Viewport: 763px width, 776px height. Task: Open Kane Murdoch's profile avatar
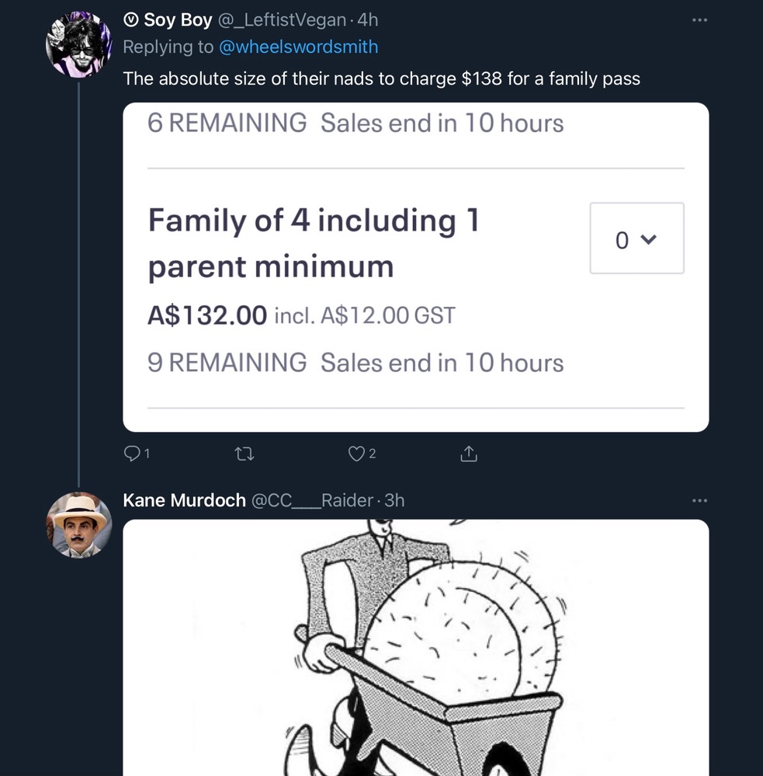click(x=78, y=525)
